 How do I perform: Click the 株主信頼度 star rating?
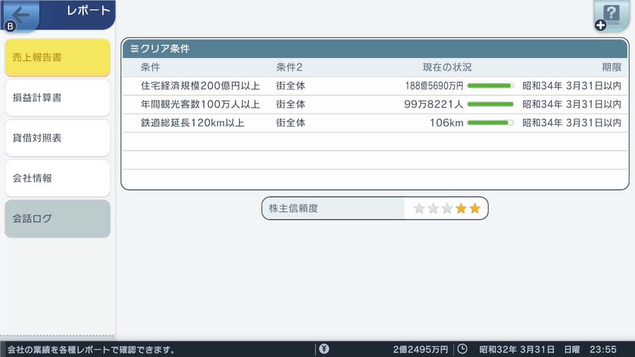pyautogui.click(x=447, y=208)
